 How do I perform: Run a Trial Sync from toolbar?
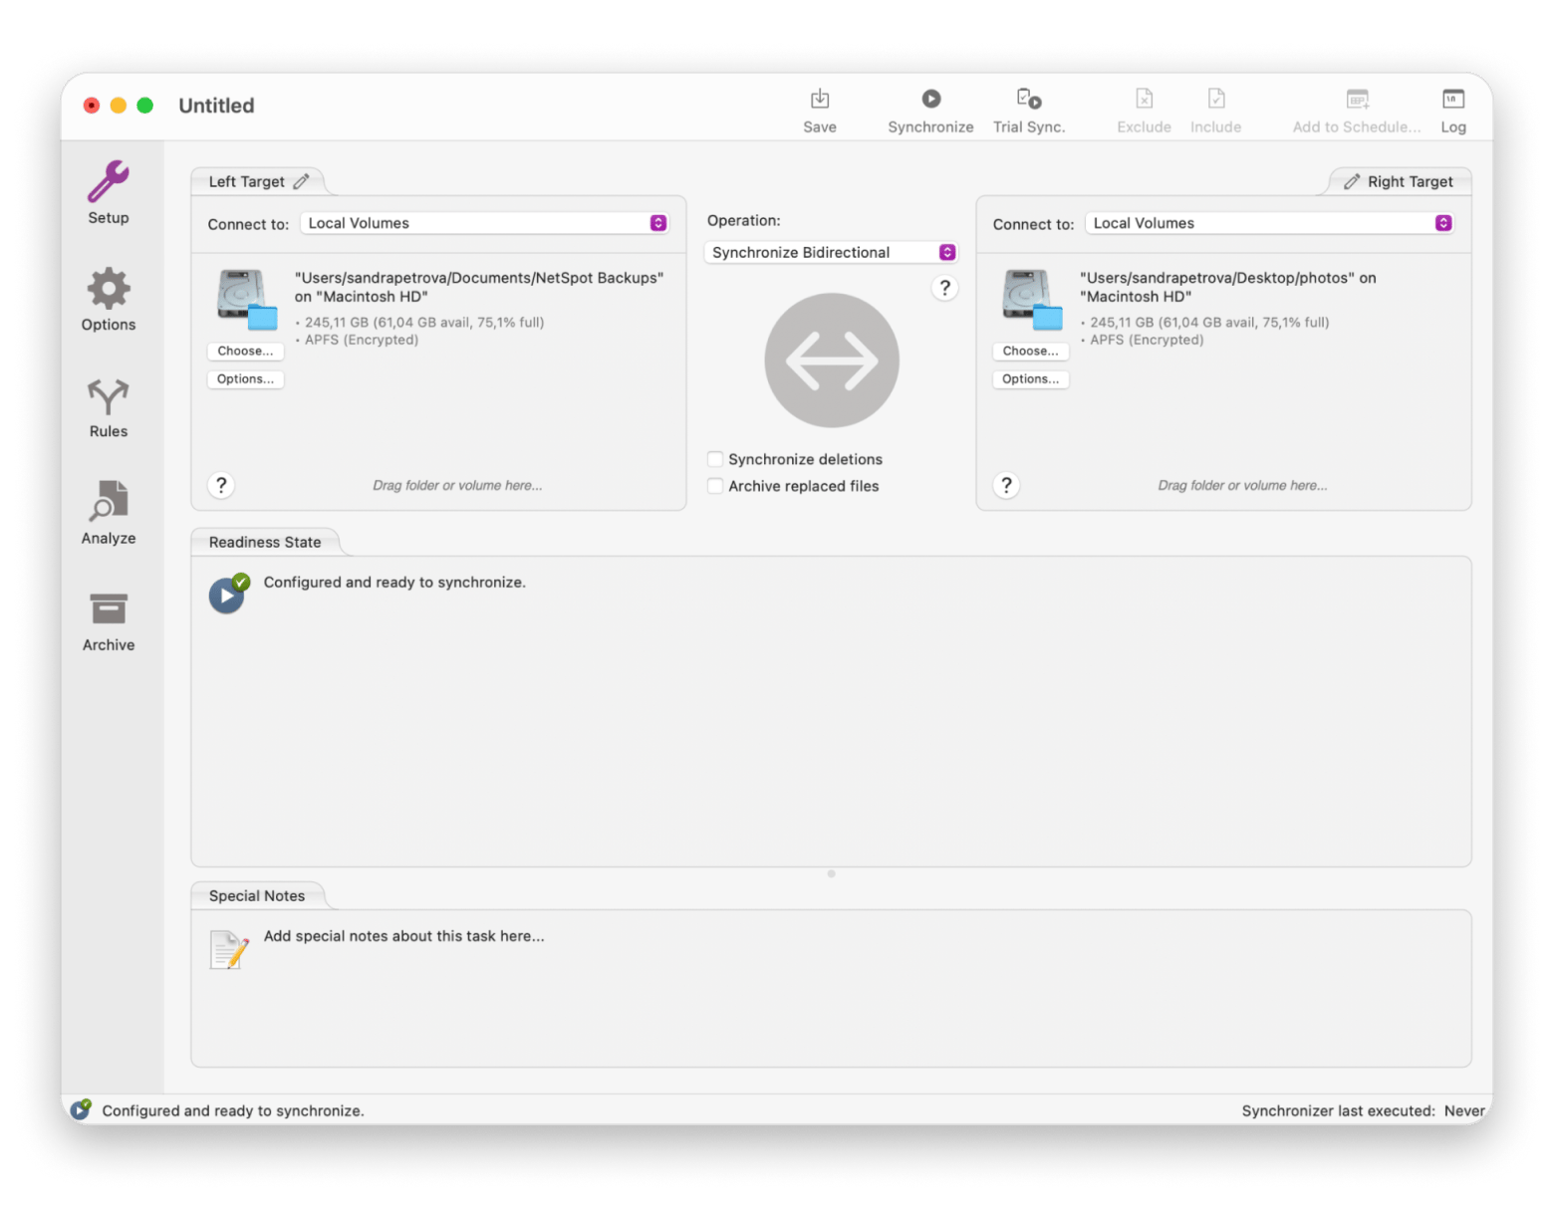(1028, 110)
